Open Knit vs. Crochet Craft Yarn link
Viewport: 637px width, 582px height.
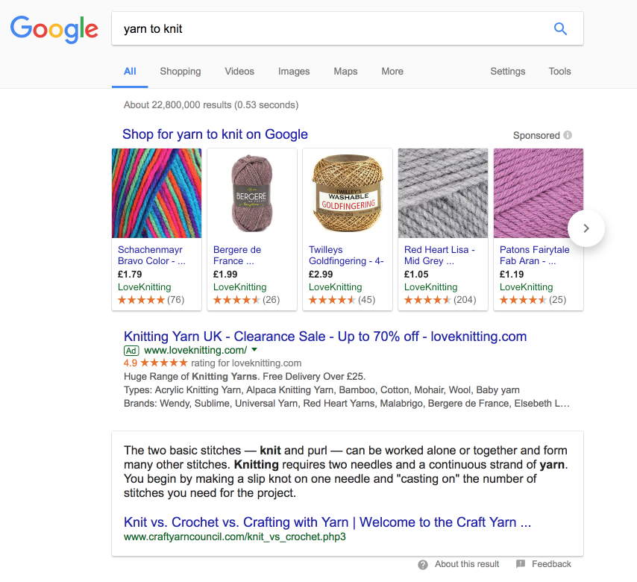[x=327, y=522]
